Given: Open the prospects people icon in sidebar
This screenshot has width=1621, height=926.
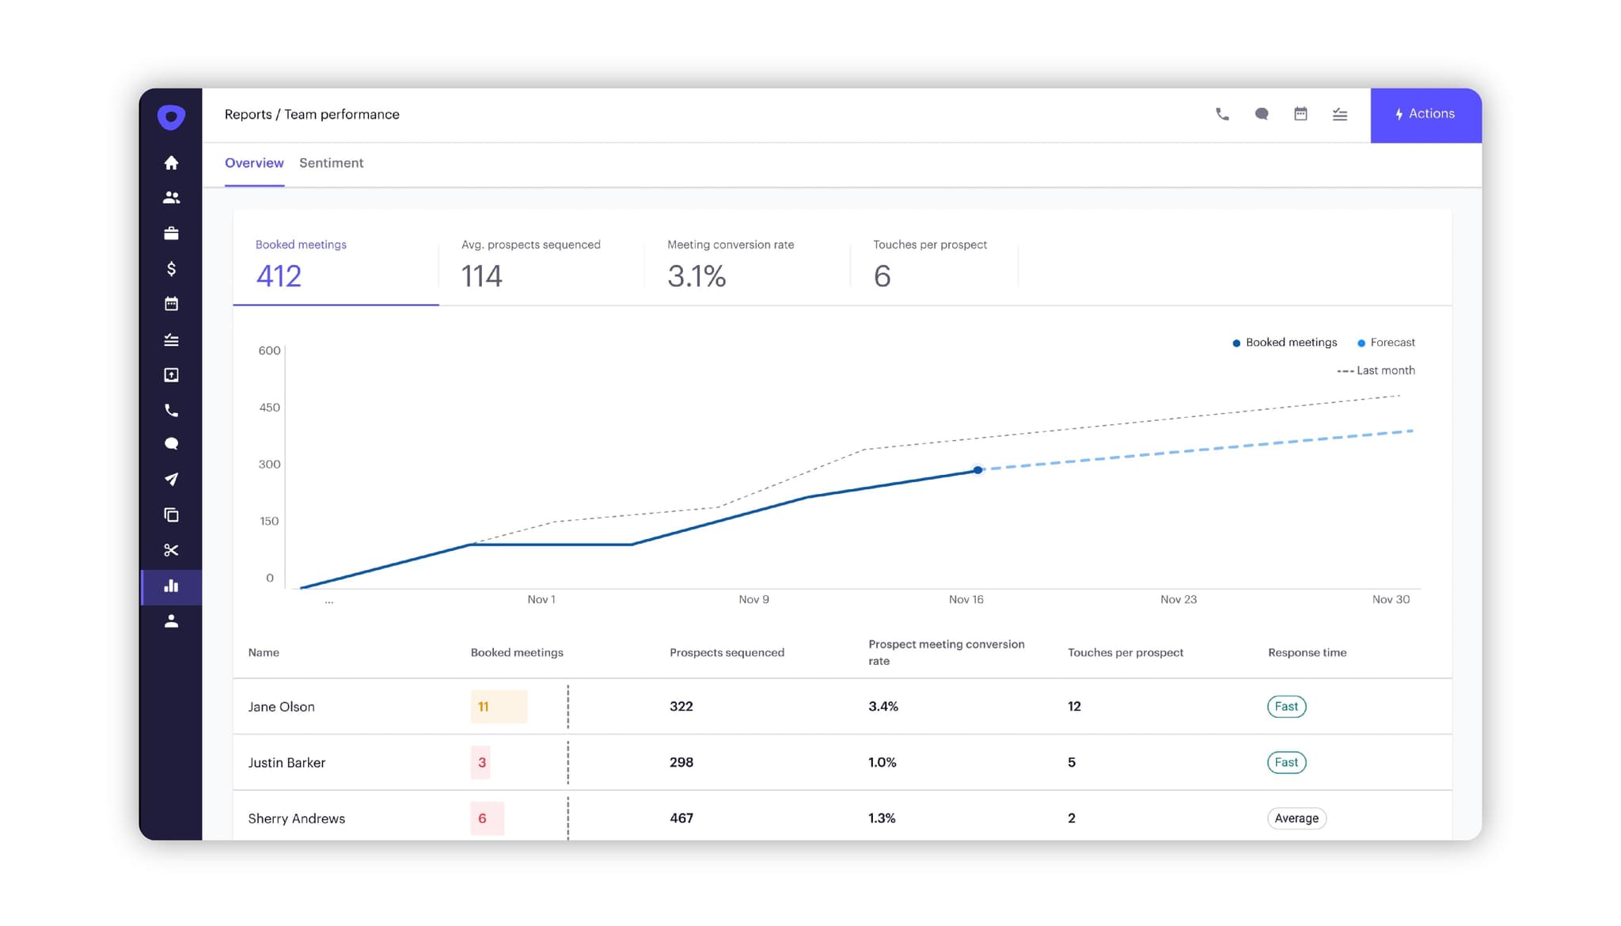Looking at the screenshot, I should [x=171, y=198].
